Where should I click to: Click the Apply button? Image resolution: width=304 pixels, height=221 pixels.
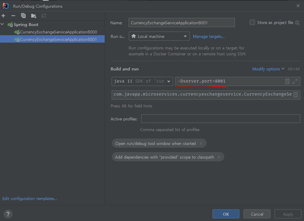point(288,214)
